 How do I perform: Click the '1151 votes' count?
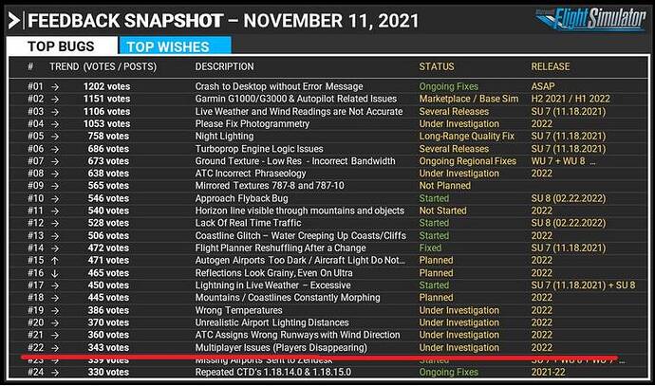[x=106, y=99]
